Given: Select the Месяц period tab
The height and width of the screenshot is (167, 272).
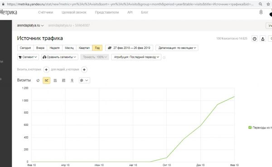Looking at the screenshot, I should point(69,48).
